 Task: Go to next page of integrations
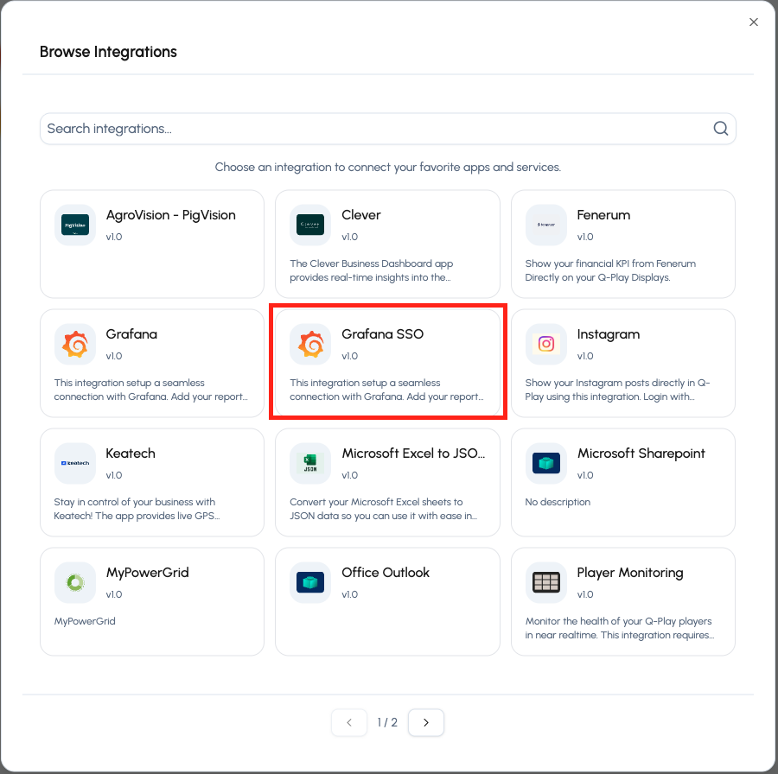point(425,722)
